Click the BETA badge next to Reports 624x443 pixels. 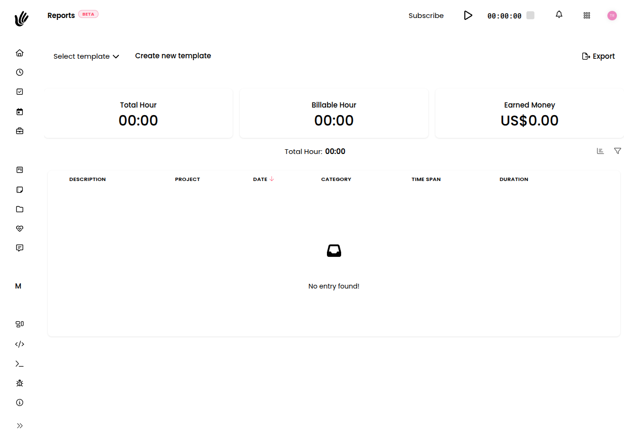(88, 14)
